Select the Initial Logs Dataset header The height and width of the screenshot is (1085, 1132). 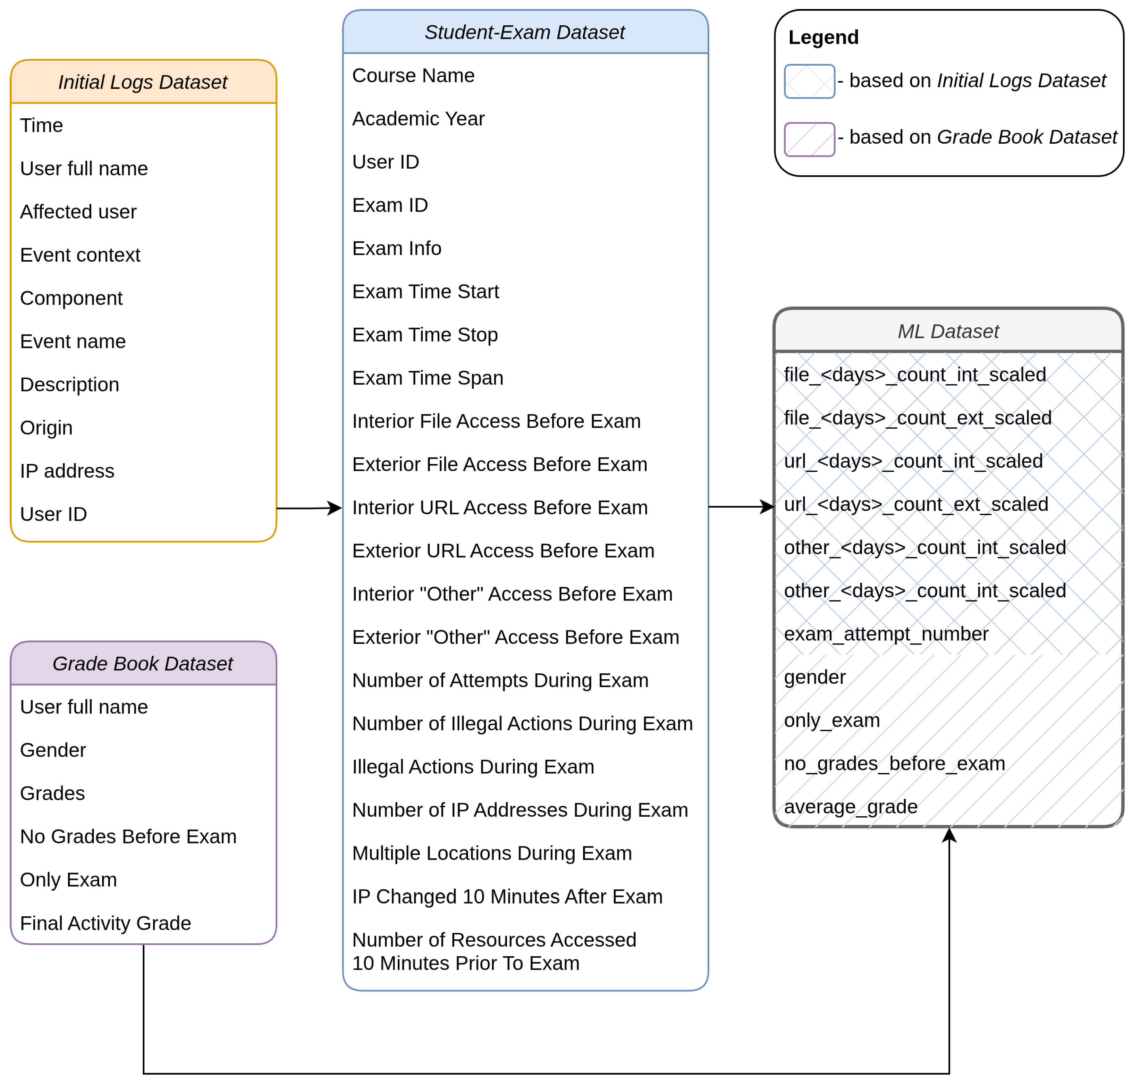point(143,82)
